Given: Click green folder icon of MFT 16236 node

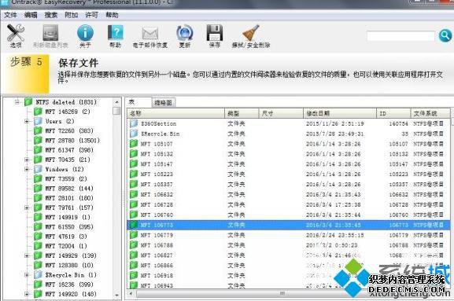Looking at the screenshot, I should (x=38, y=284).
